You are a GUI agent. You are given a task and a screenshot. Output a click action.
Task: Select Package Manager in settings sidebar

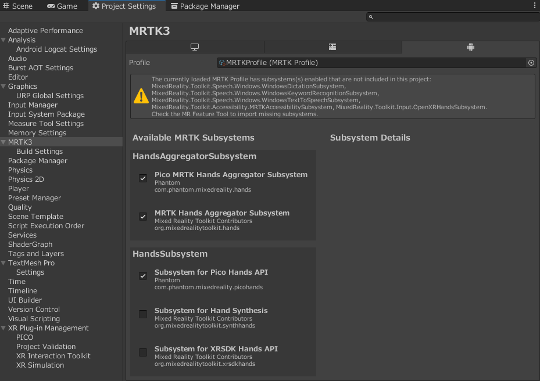click(x=38, y=161)
